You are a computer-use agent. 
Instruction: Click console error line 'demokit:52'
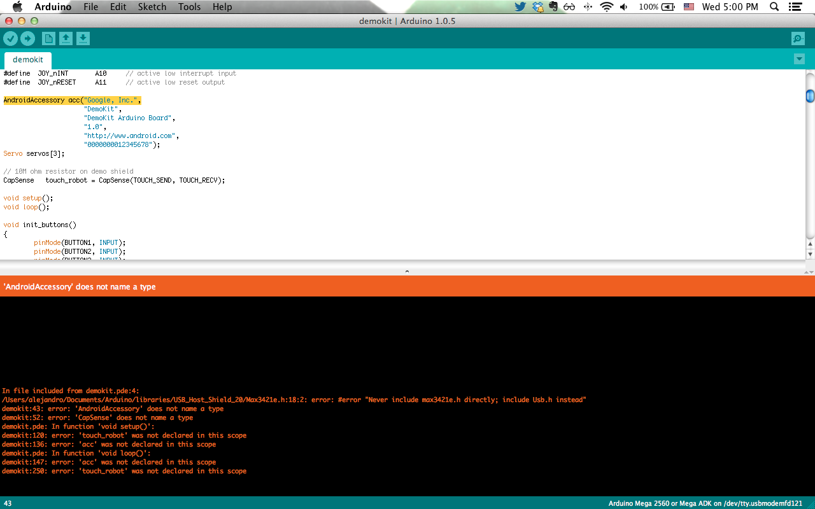coord(97,418)
